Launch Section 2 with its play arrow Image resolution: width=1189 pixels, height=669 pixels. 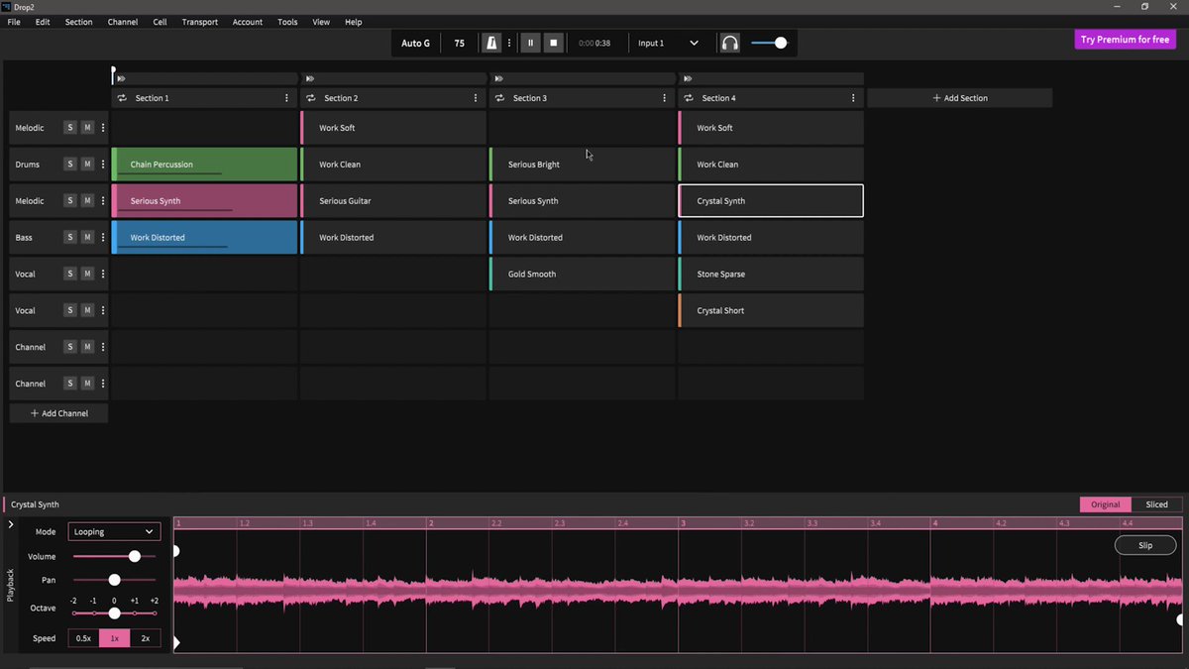click(x=310, y=78)
